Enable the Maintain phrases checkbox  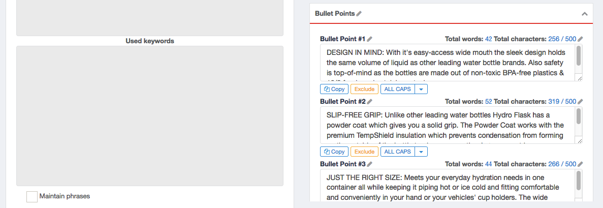(32, 196)
